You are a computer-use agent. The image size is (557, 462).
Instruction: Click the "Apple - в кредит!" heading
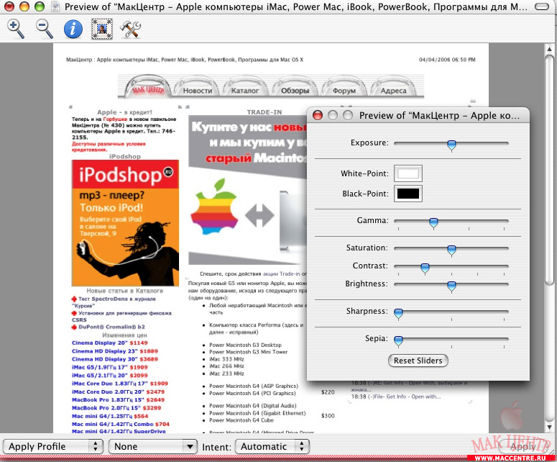click(x=124, y=112)
